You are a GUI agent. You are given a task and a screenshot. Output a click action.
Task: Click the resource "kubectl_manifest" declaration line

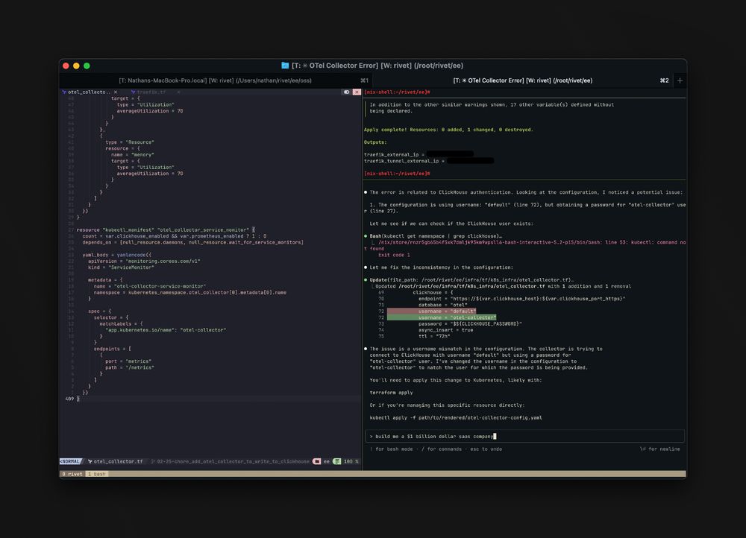pyautogui.click(x=165, y=230)
